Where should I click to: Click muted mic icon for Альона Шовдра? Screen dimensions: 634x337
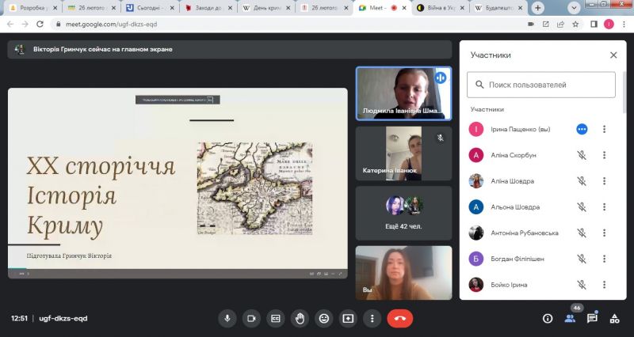(x=582, y=207)
